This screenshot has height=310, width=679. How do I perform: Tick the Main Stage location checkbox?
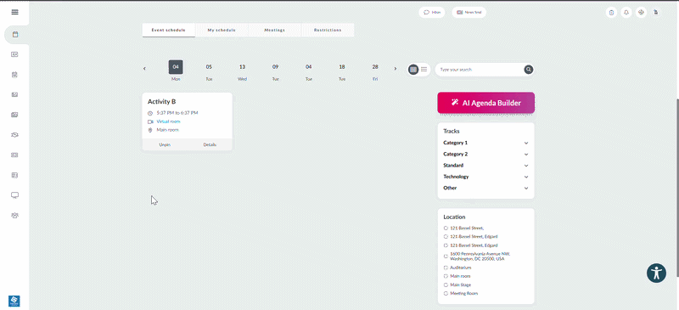[x=446, y=285]
